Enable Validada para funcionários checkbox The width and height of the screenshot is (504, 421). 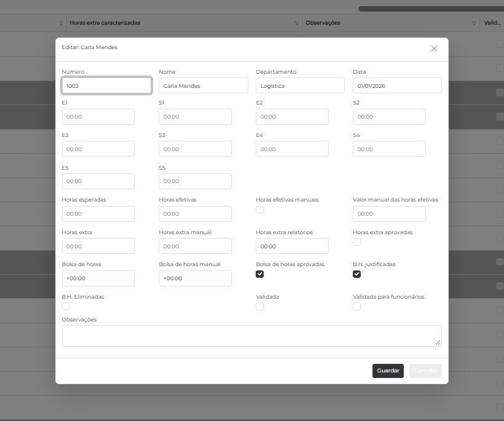click(356, 306)
